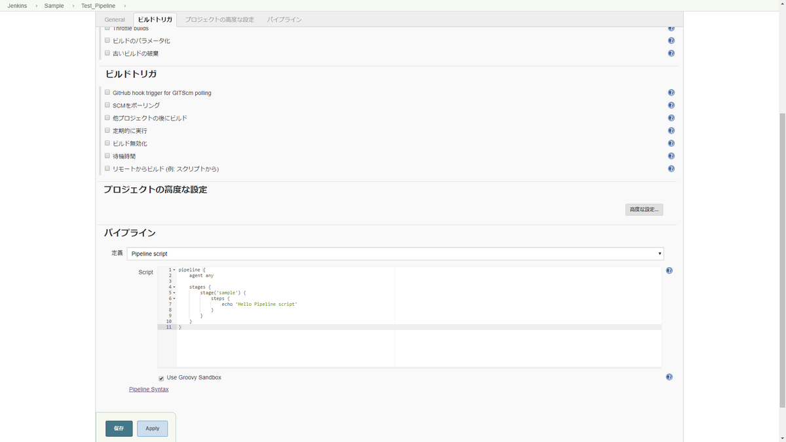Viewport: 786px width, 442px height.
Task: Collapse code fold arrow at line 5
Action: [174, 293]
